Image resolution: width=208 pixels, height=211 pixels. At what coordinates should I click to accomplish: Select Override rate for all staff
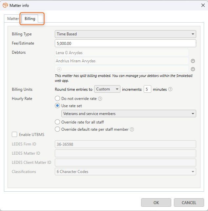click(58, 122)
